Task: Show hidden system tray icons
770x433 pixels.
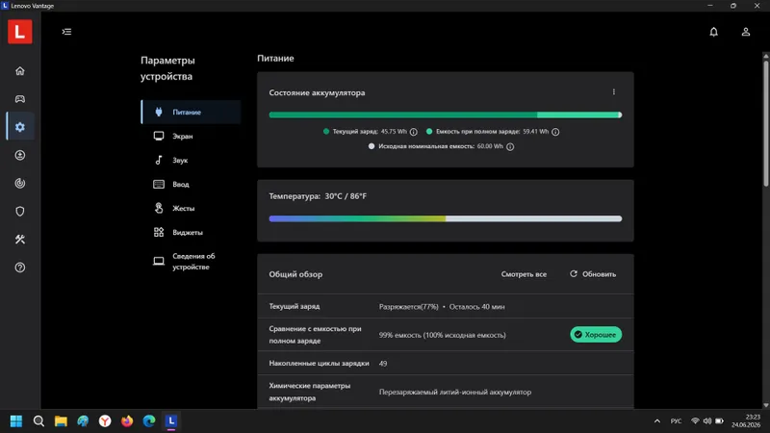Action: coord(657,421)
